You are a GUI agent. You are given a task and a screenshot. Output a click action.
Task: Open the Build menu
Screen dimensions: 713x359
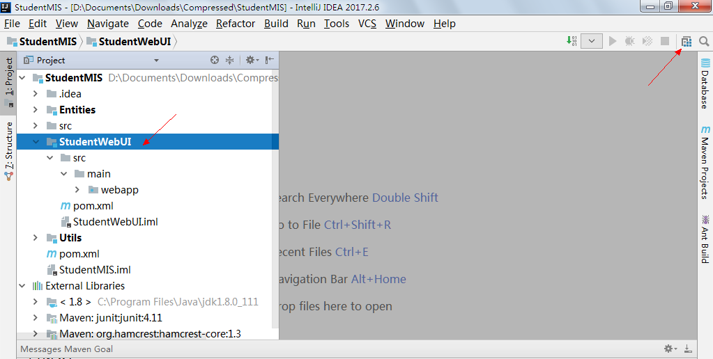click(x=276, y=24)
